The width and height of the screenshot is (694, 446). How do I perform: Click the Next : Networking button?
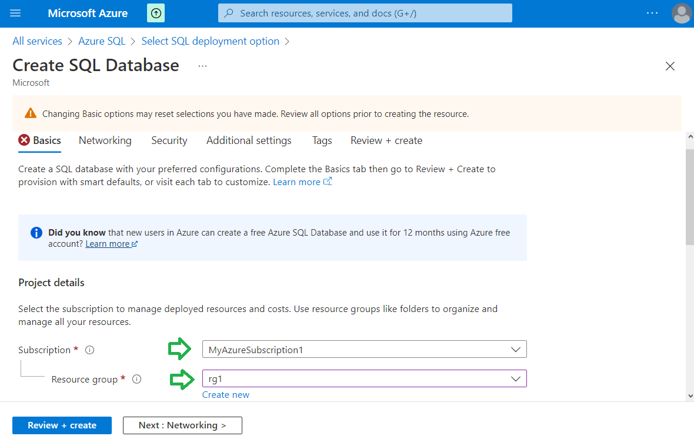point(182,425)
